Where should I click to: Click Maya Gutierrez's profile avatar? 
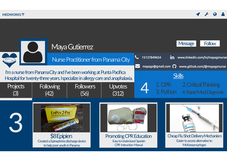coord(33,52)
